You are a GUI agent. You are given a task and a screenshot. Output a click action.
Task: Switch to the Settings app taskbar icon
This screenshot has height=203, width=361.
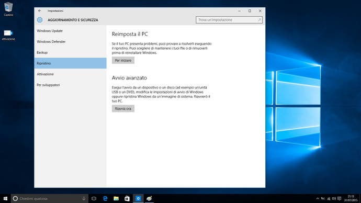(138, 198)
